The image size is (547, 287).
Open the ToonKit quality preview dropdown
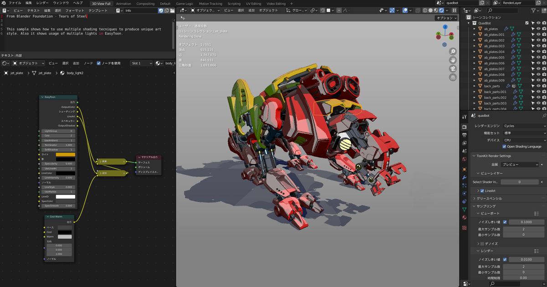520,164
